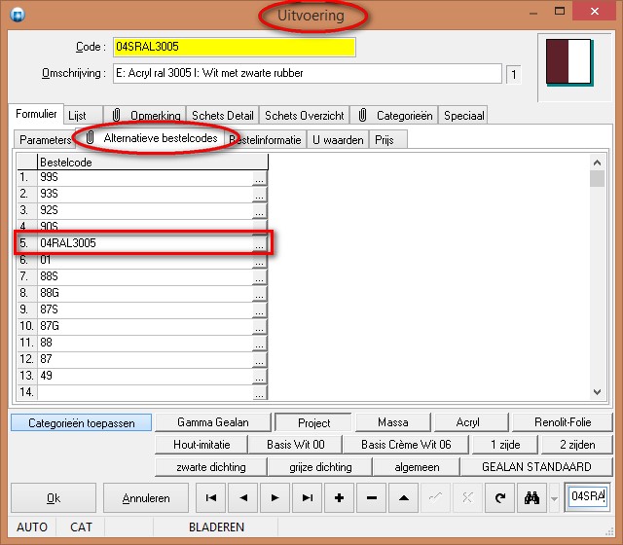The height and width of the screenshot is (545, 623).
Task: Toggle the Gamma Gealan category
Action: [x=213, y=422]
